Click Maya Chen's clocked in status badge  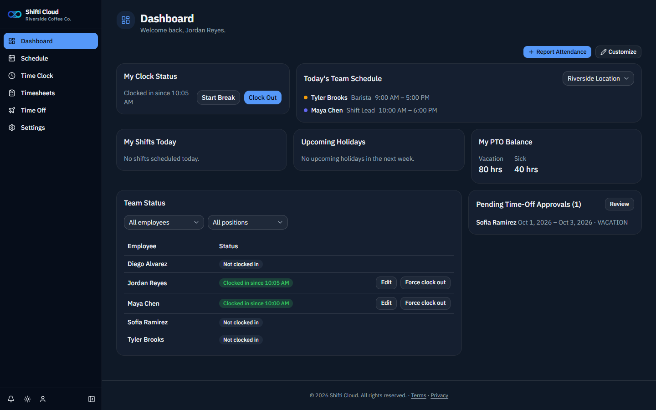pyautogui.click(x=256, y=303)
